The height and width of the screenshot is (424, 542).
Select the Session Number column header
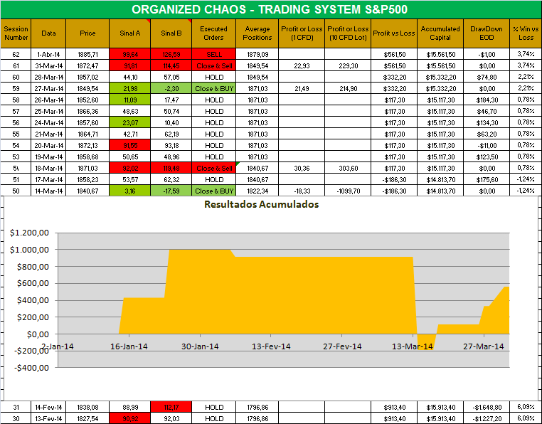pos(16,33)
